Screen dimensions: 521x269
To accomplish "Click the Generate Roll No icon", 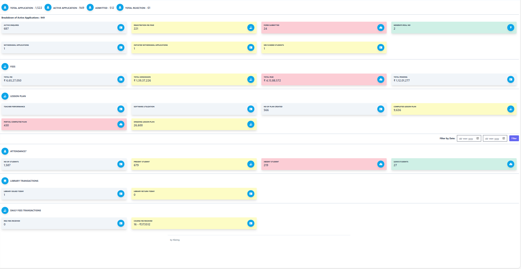I will click(x=511, y=28).
